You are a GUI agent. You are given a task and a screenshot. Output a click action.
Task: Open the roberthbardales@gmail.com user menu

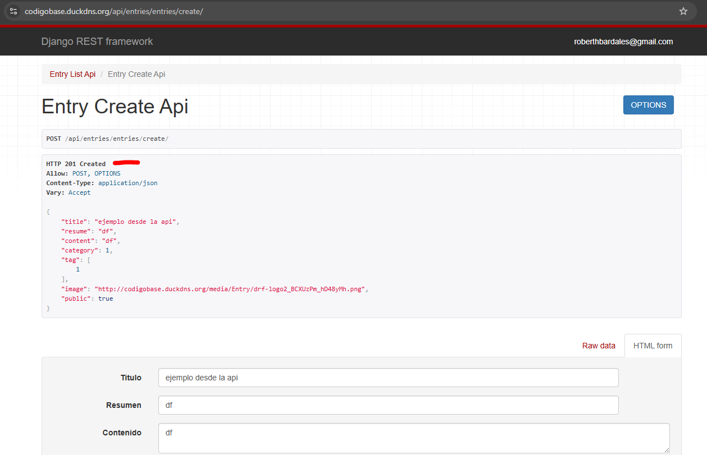coord(623,42)
